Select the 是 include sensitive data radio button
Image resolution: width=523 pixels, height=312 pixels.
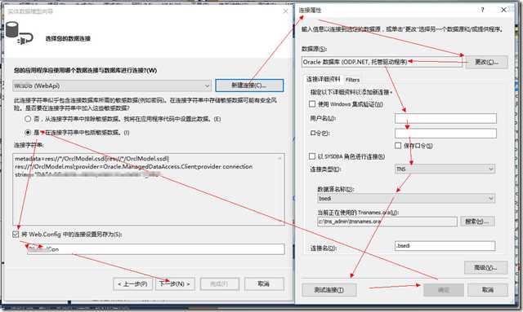pyautogui.click(x=28, y=133)
